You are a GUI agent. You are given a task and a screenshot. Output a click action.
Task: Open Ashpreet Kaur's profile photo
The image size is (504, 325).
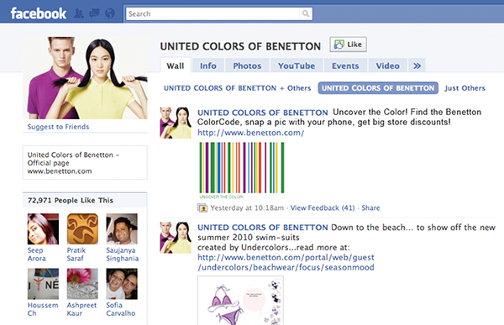tap(82, 284)
